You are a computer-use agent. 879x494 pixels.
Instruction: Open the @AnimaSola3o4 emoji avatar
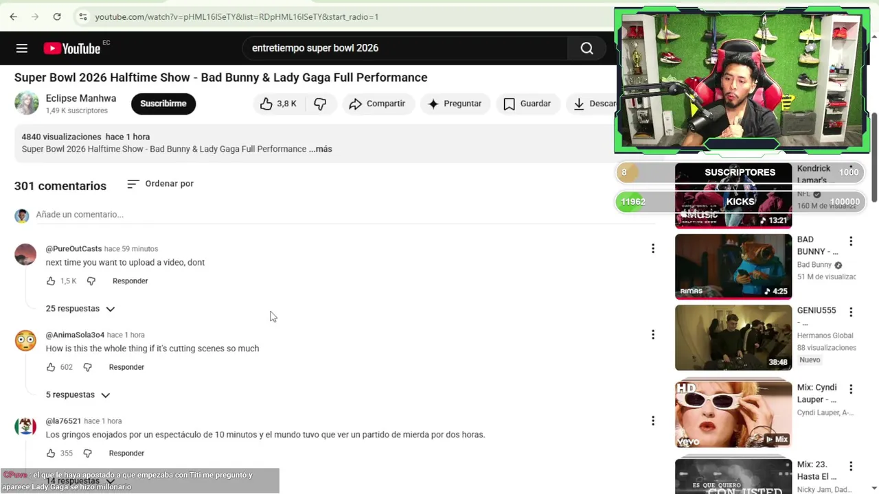(x=25, y=340)
